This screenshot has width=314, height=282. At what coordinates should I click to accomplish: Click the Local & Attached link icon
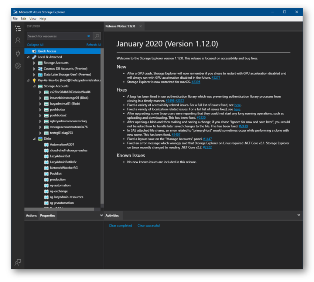[x=34, y=57]
